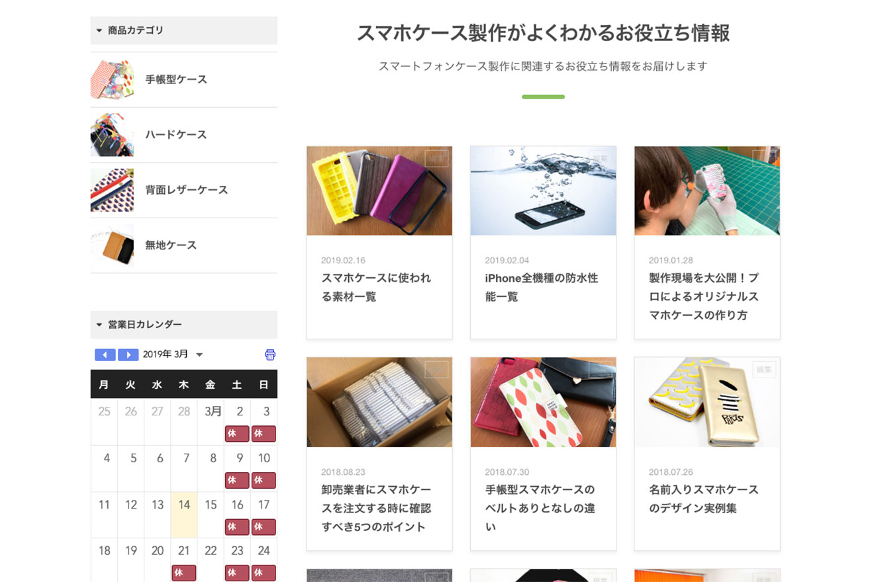
Task: Go to next month on calendar
Action: (127, 354)
